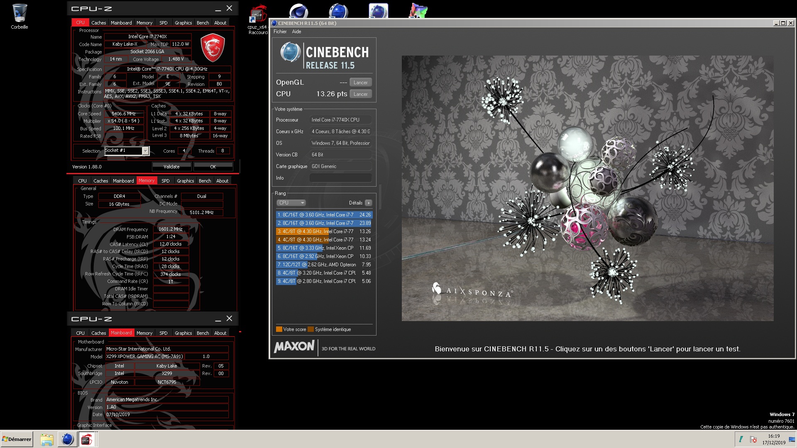Click the MAXON logo
The image size is (797, 448).
coord(294,346)
